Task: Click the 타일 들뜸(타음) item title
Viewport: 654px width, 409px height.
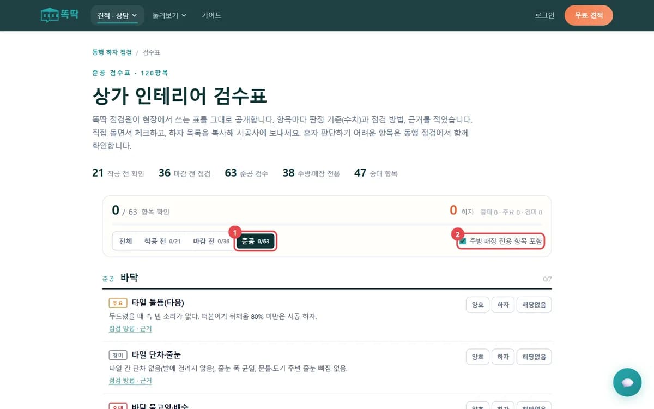Action: pyautogui.click(x=158, y=303)
